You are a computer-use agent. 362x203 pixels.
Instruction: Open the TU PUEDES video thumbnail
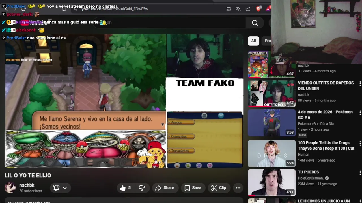pyautogui.click(x=271, y=183)
